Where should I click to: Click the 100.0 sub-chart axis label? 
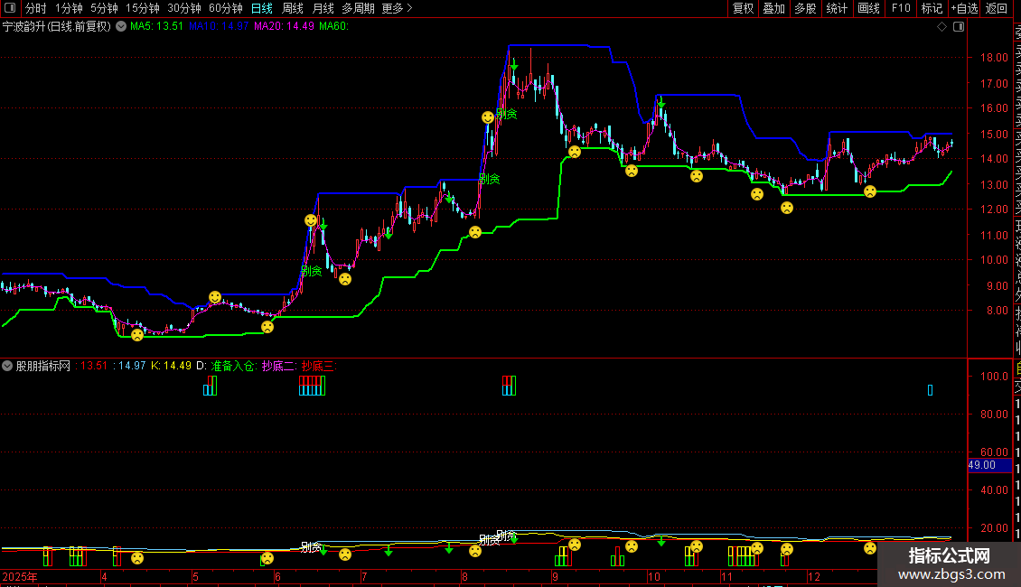point(994,377)
